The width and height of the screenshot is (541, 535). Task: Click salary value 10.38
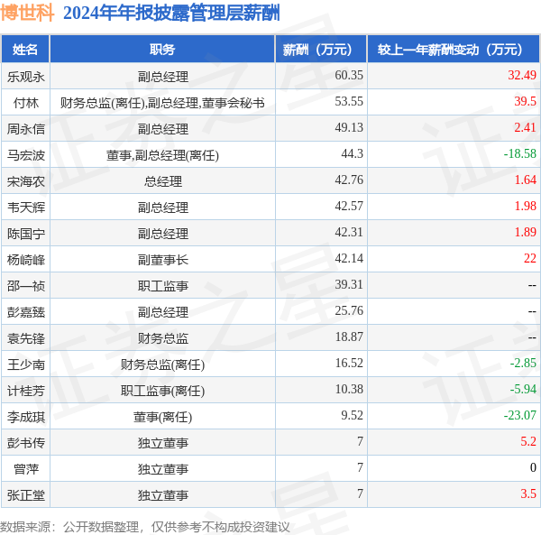[349, 390]
